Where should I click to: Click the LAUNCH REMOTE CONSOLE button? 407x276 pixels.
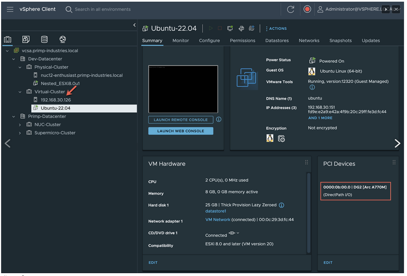pos(181,120)
